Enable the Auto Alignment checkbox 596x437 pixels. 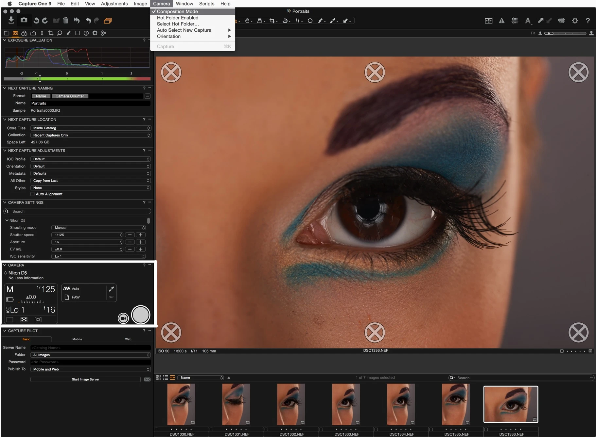(32, 194)
